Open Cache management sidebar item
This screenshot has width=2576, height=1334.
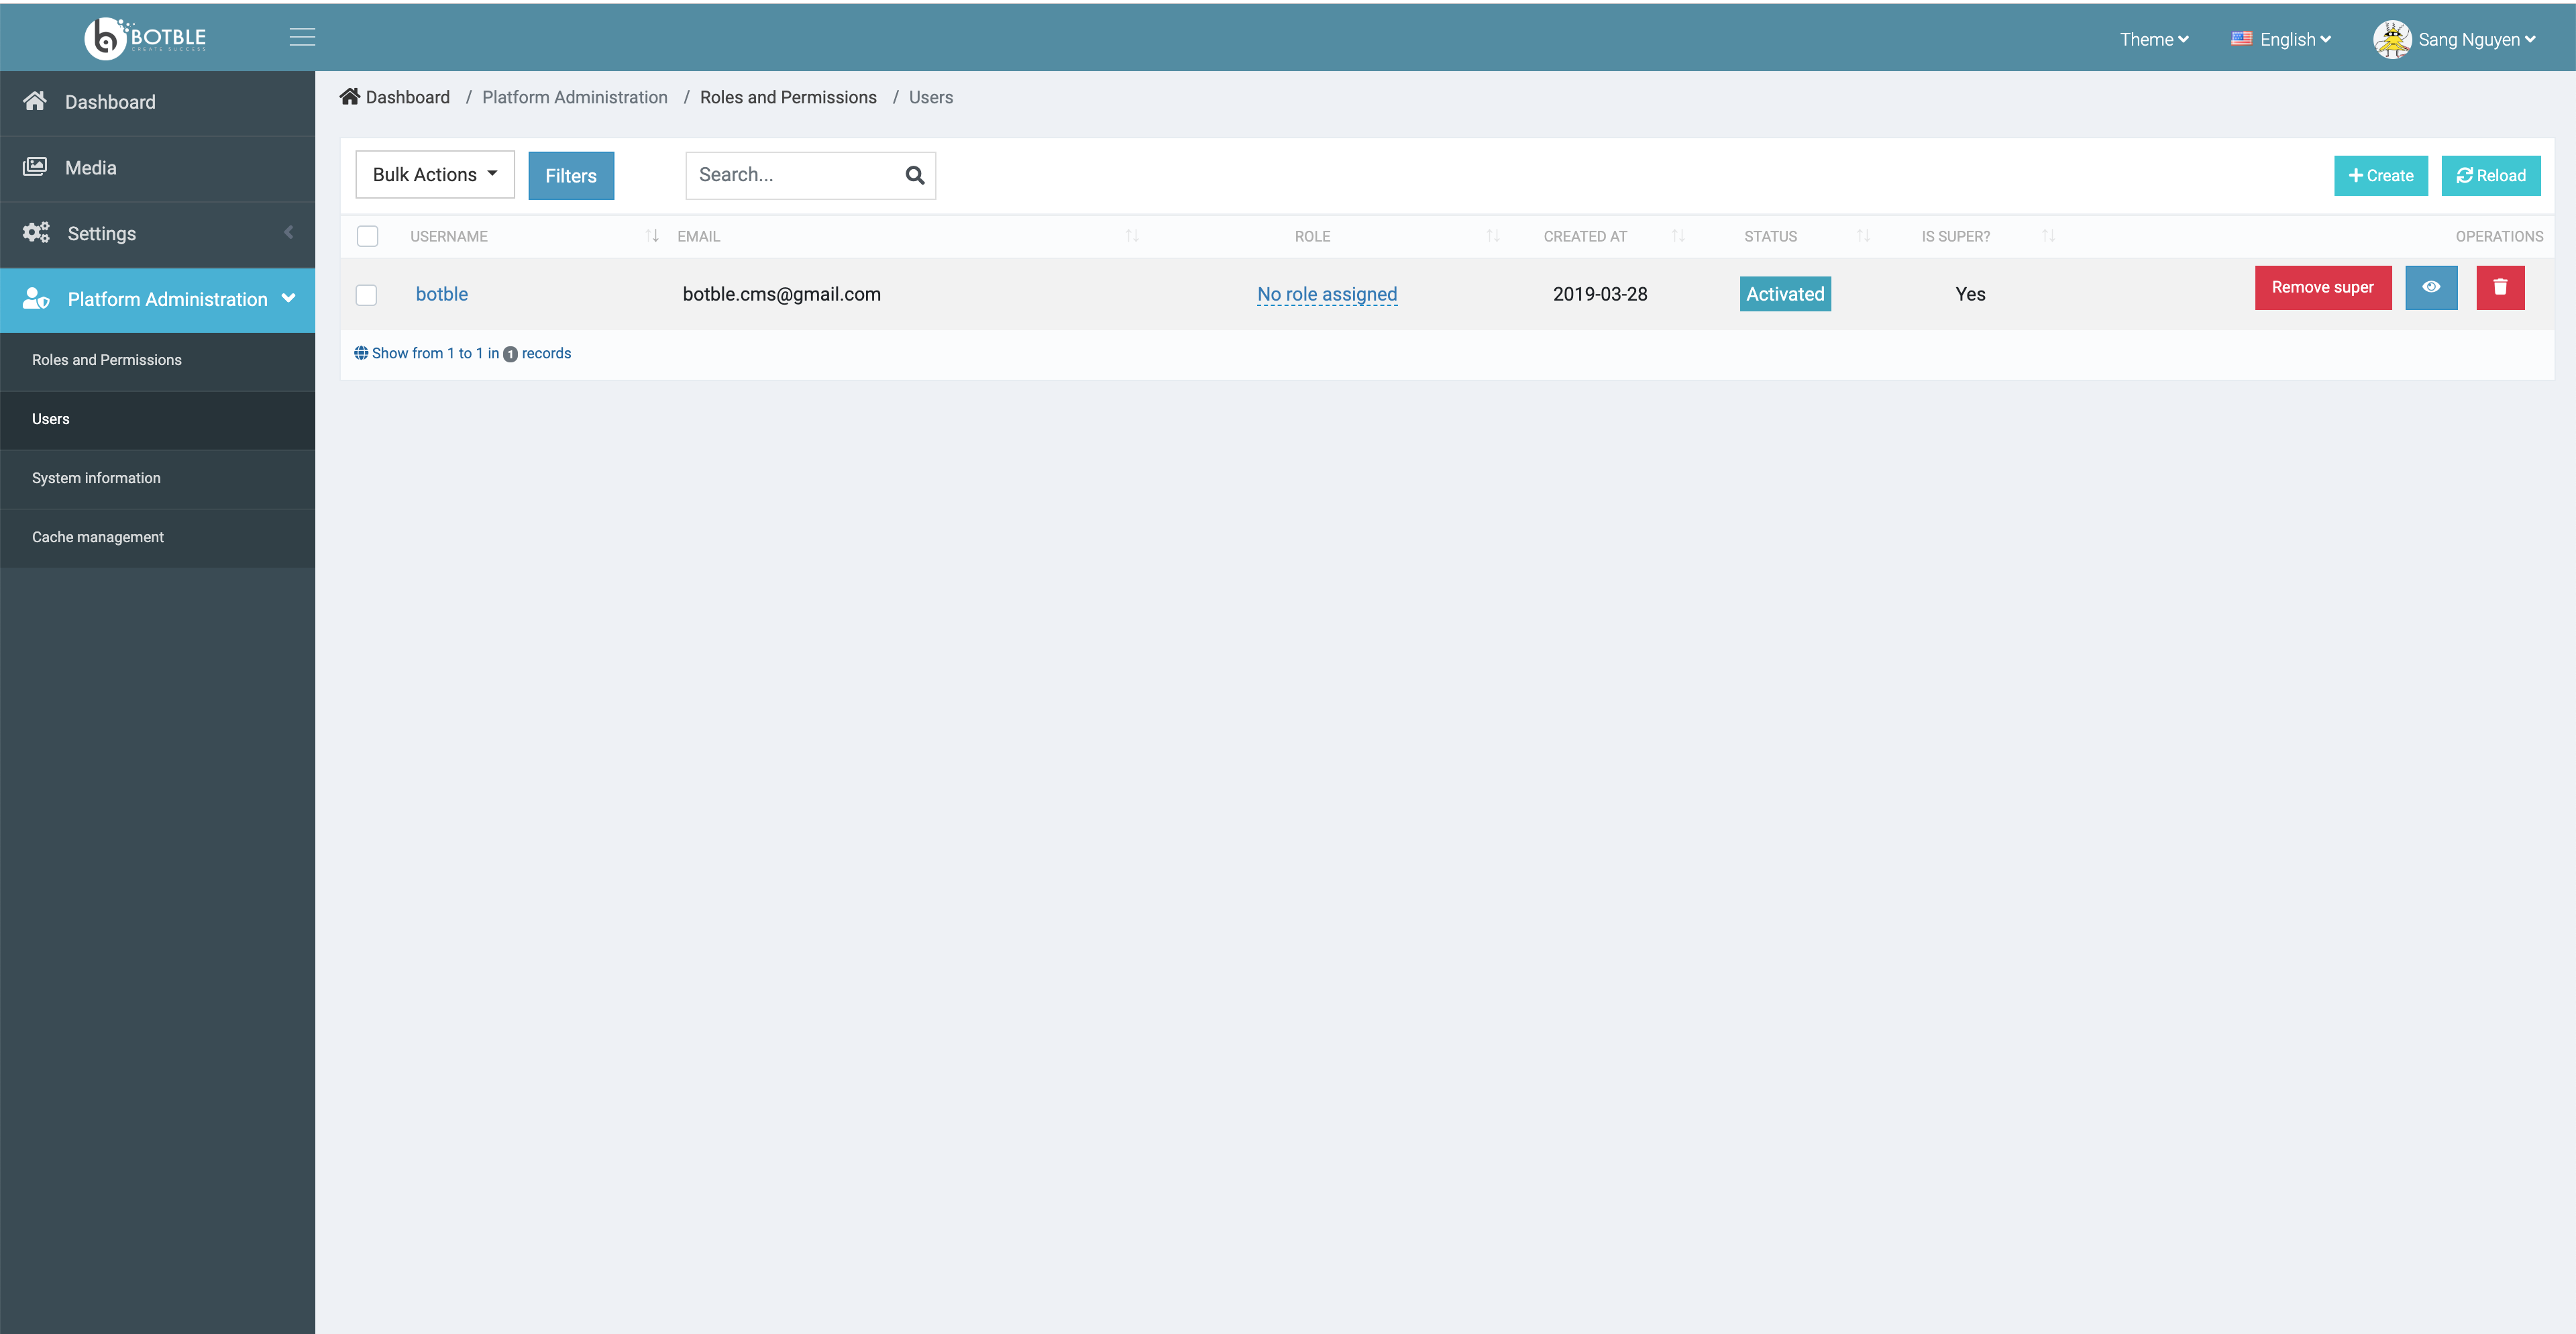[158, 537]
